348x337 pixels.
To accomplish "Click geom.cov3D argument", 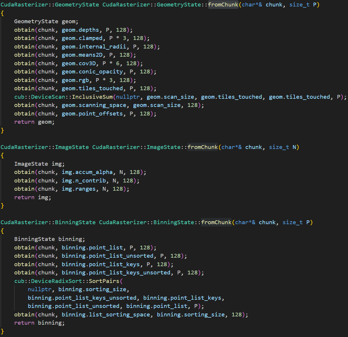I will tap(79, 63).
